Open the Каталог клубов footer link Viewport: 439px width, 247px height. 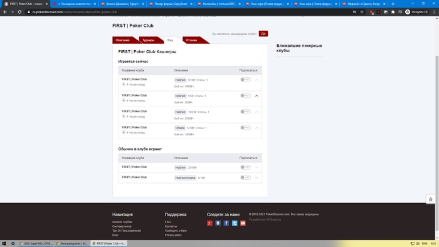tap(122, 222)
